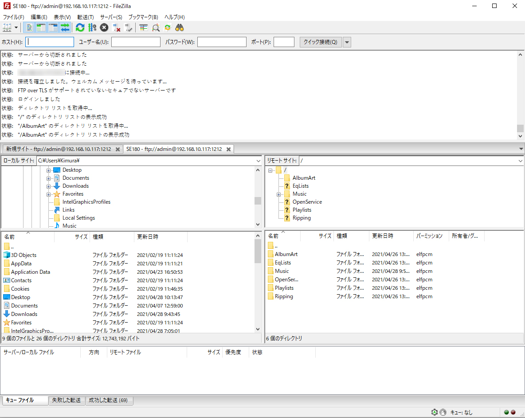The image size is (525, 418).
Task: Disconnect from the current server
Action: click(x=116, y=28)
